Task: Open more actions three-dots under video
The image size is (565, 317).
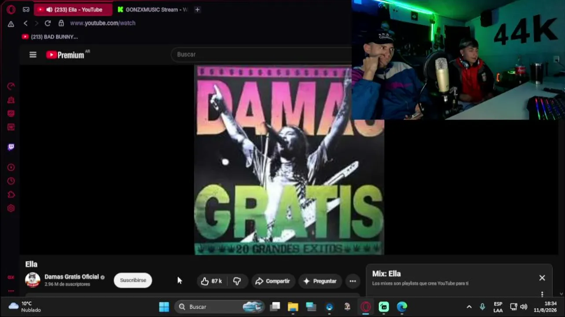Action: (x=352, y=281)
